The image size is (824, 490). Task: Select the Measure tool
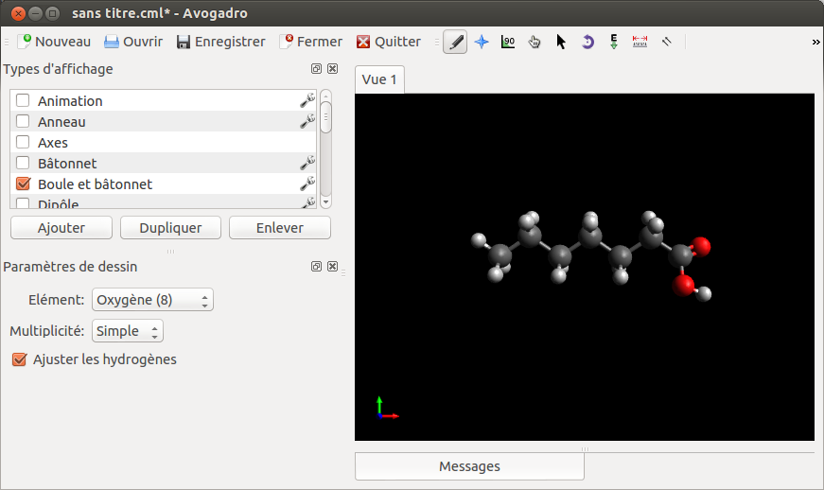pos(640,42)
